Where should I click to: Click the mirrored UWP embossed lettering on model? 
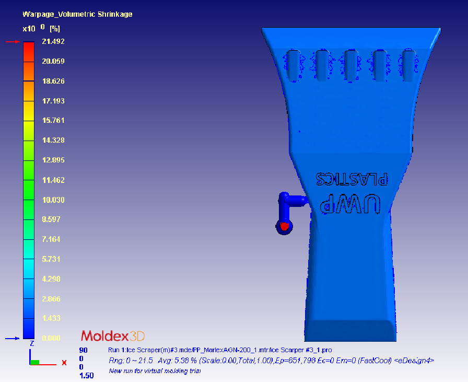coord(350,204)
